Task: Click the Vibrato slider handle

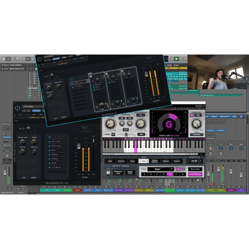Action: click(x=126, y=134)
